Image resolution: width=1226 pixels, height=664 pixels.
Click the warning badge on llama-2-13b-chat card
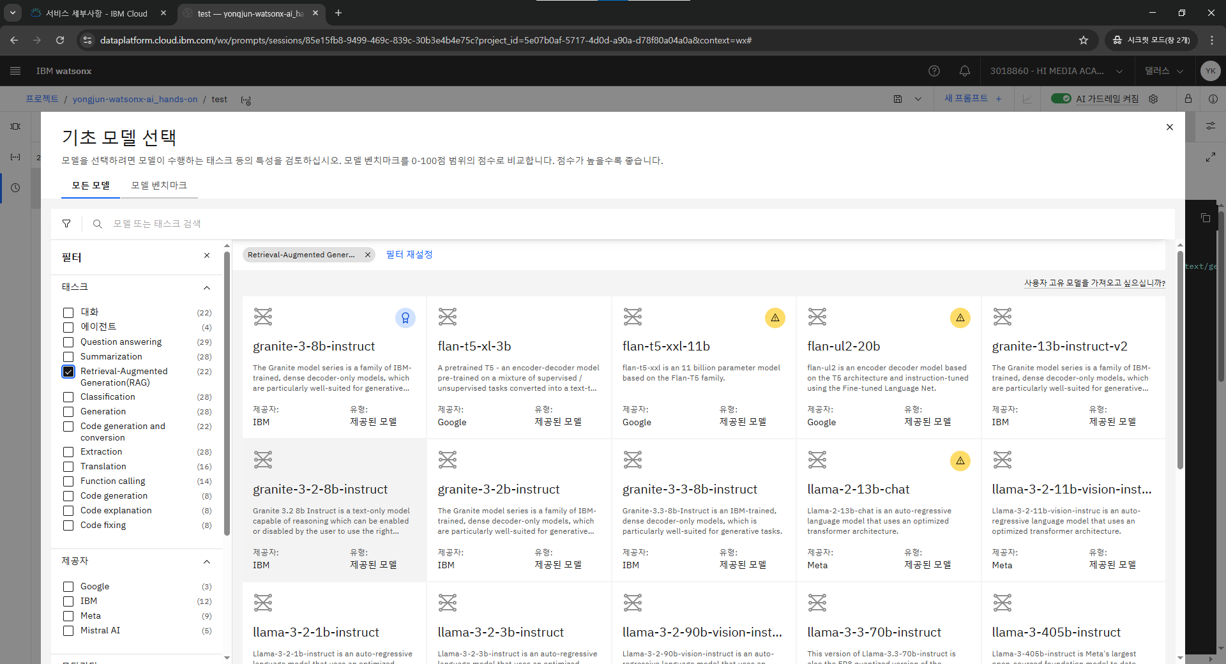click(x=960, y=461)
